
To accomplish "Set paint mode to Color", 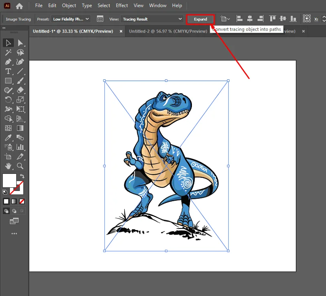I will tap(6, 201).
